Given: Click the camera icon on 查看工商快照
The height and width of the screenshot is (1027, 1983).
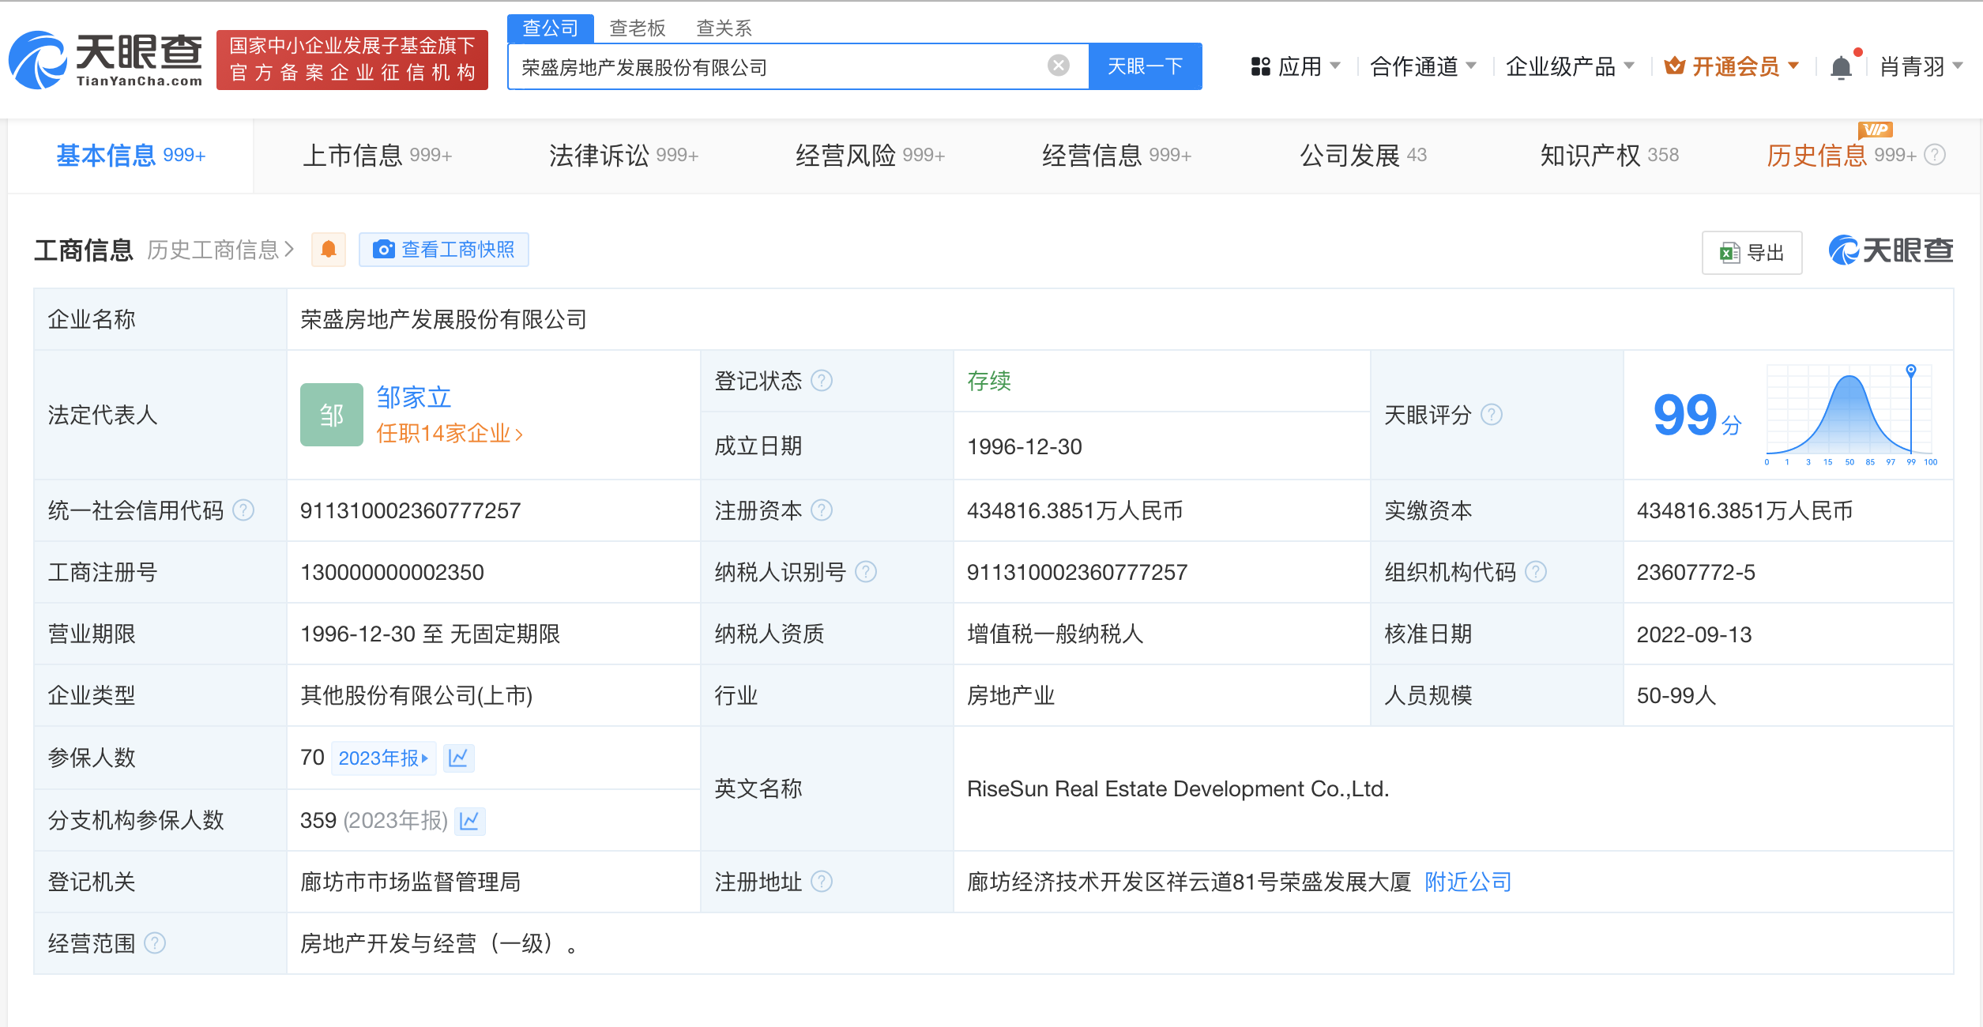Looking at the screenshot, I should [384, 249].
